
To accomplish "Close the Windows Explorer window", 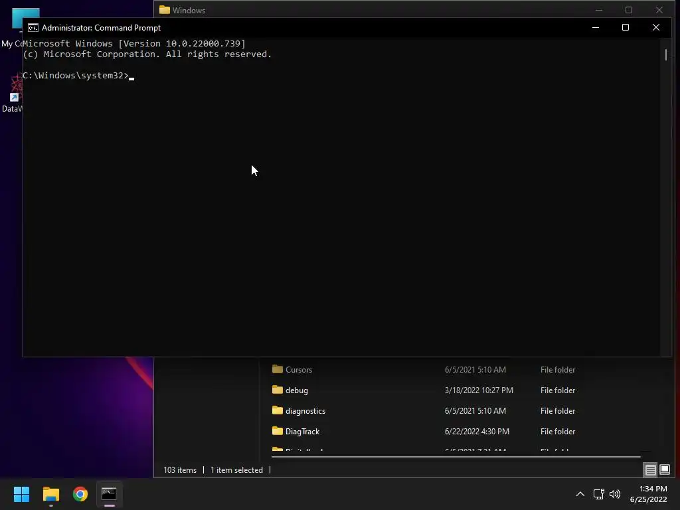I will click(659, 10).
